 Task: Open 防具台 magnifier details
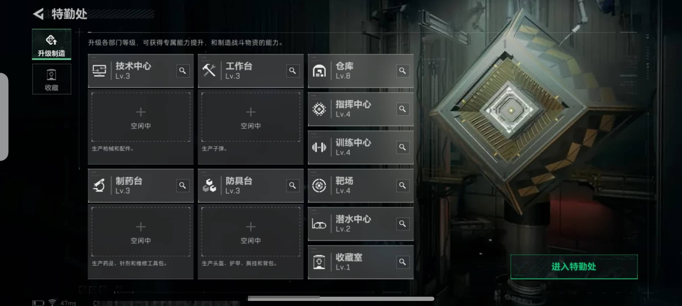(293, 185)
